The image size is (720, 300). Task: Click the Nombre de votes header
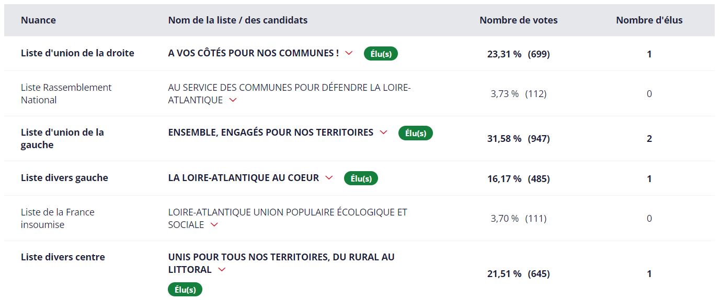click(x=519, y=20)
